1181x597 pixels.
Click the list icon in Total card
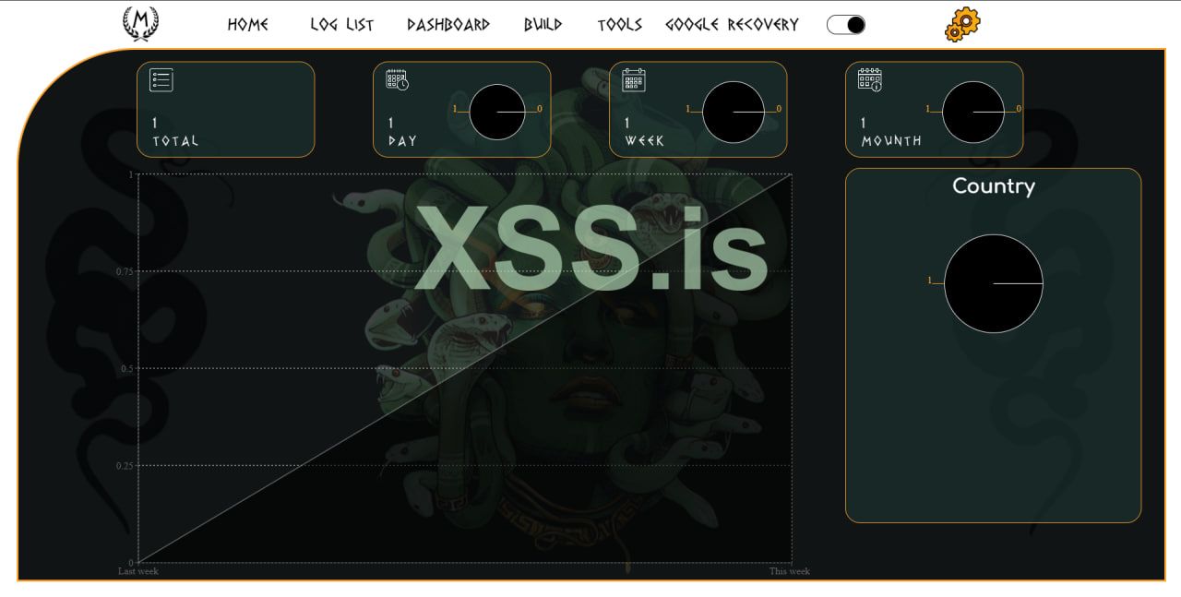click(161, 80)
